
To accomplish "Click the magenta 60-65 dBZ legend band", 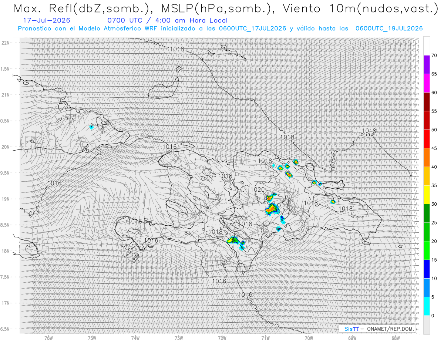I will pos(427,83).
